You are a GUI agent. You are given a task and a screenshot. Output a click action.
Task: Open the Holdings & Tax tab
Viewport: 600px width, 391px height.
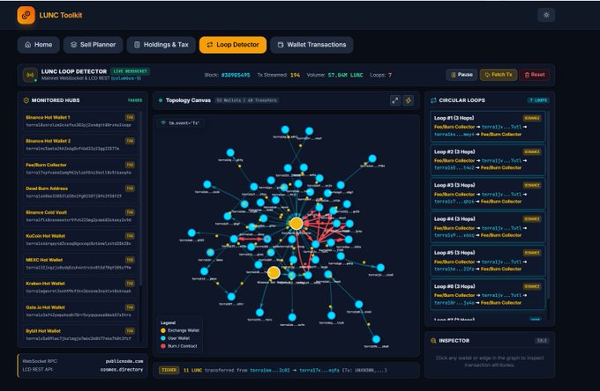(161, 45)
